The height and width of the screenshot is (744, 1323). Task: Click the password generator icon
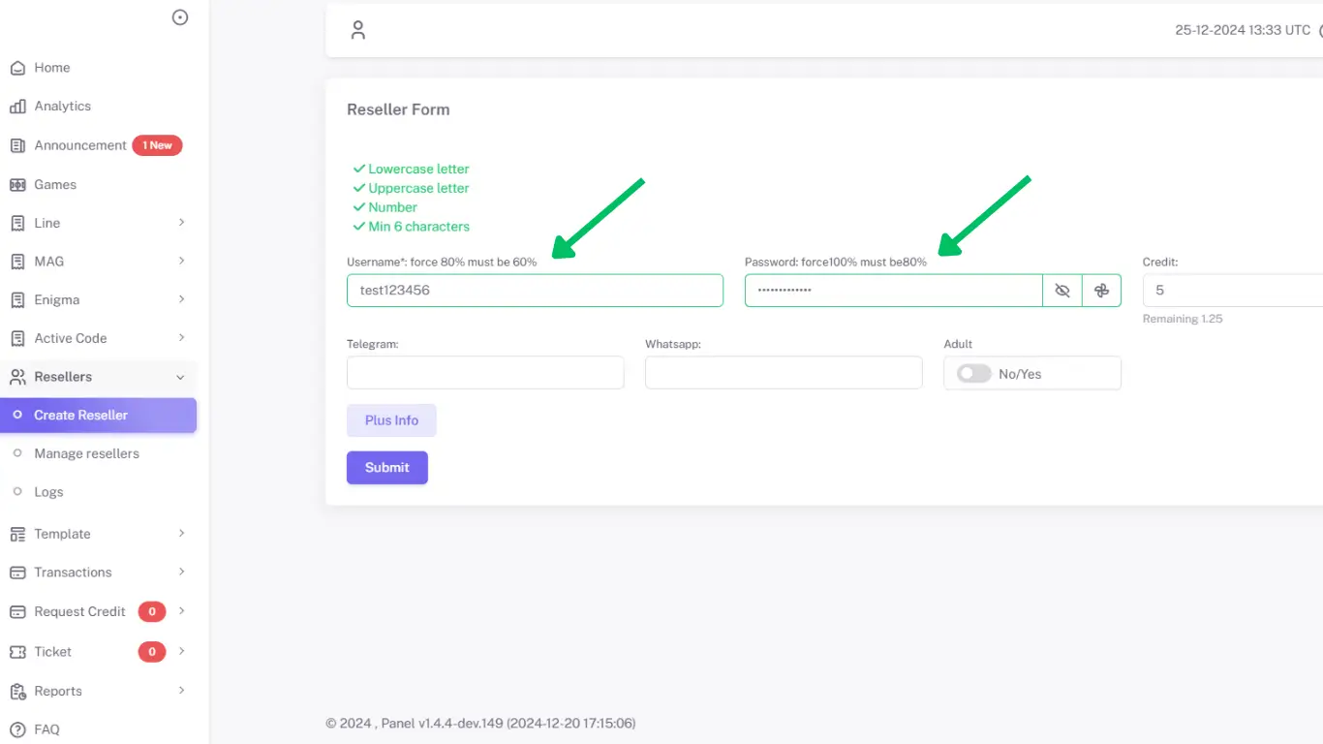point(1101,291)
